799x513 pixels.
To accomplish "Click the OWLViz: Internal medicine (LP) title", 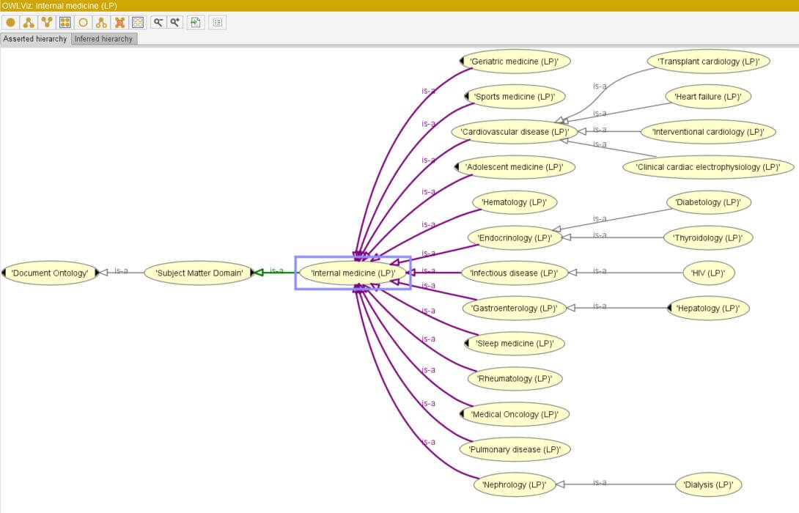I will pyautogui.click(x=59, y=6).
